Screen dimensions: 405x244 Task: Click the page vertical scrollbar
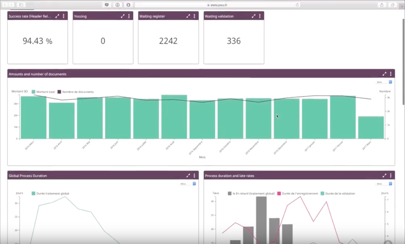pos(403,62)
